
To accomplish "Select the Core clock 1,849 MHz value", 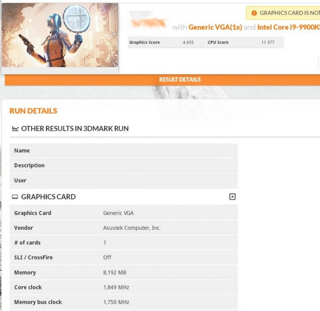I will tap(116, 287).
